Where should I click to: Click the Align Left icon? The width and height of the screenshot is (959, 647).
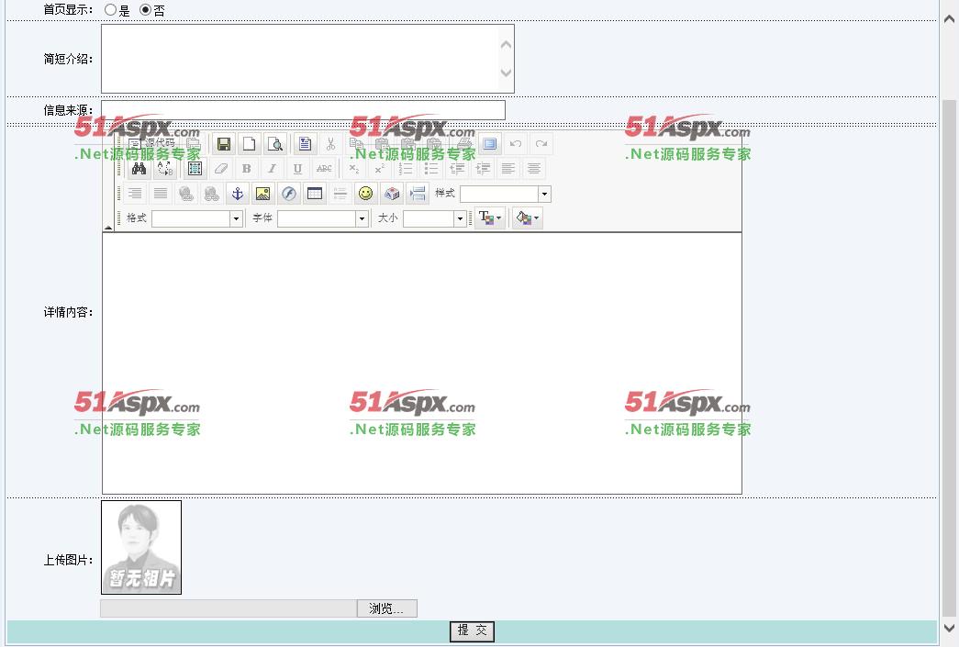point(508,169)
